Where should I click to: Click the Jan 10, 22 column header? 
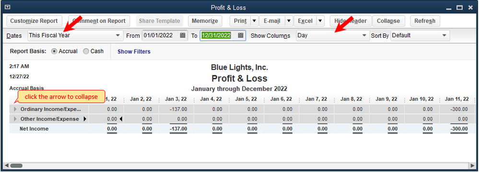coord(421,99)
